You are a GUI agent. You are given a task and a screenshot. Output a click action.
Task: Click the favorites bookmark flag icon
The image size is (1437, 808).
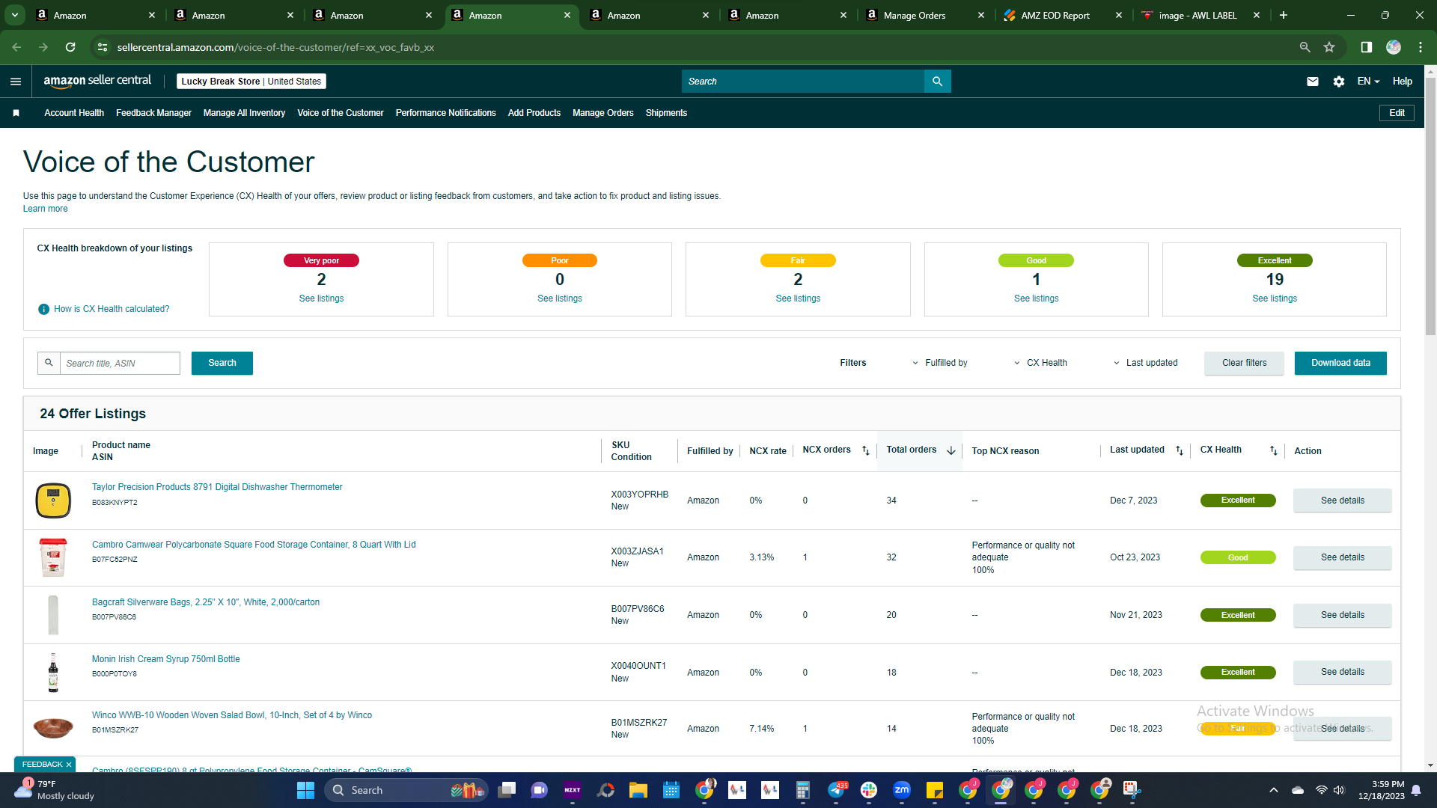click(16, 113)
